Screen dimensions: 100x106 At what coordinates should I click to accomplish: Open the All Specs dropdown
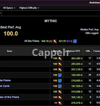[9, 8]
